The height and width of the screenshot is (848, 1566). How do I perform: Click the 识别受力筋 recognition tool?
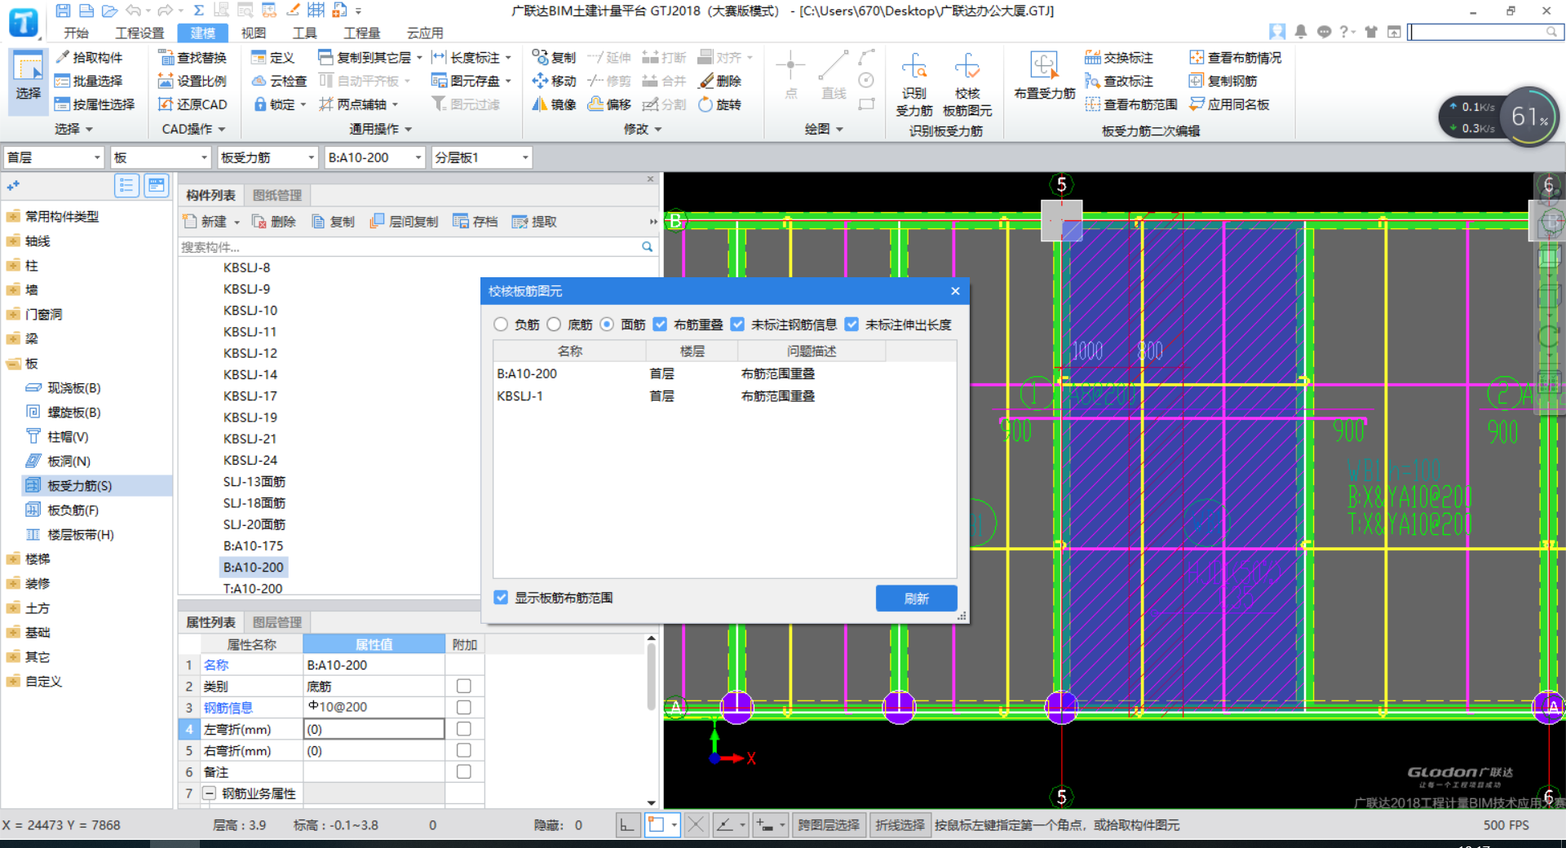pyautogui.click(x=914, y=86)
